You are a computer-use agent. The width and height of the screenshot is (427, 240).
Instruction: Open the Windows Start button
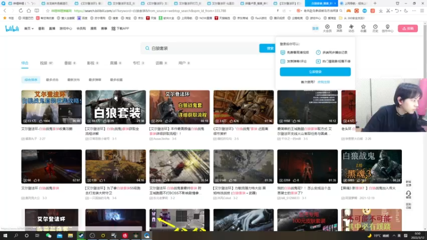5,236
